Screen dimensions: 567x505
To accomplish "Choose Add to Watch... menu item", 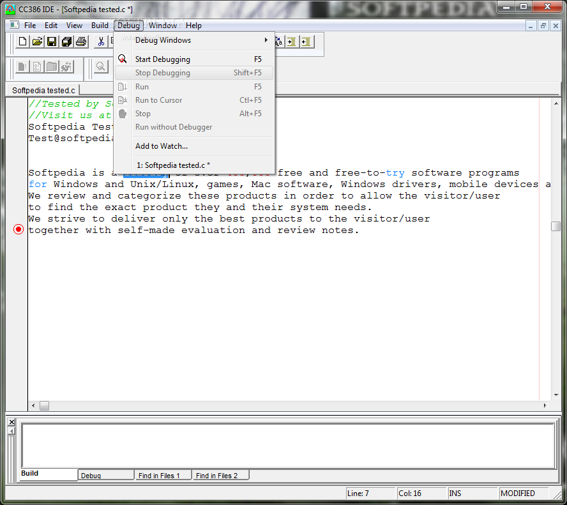I will point(194,146).
